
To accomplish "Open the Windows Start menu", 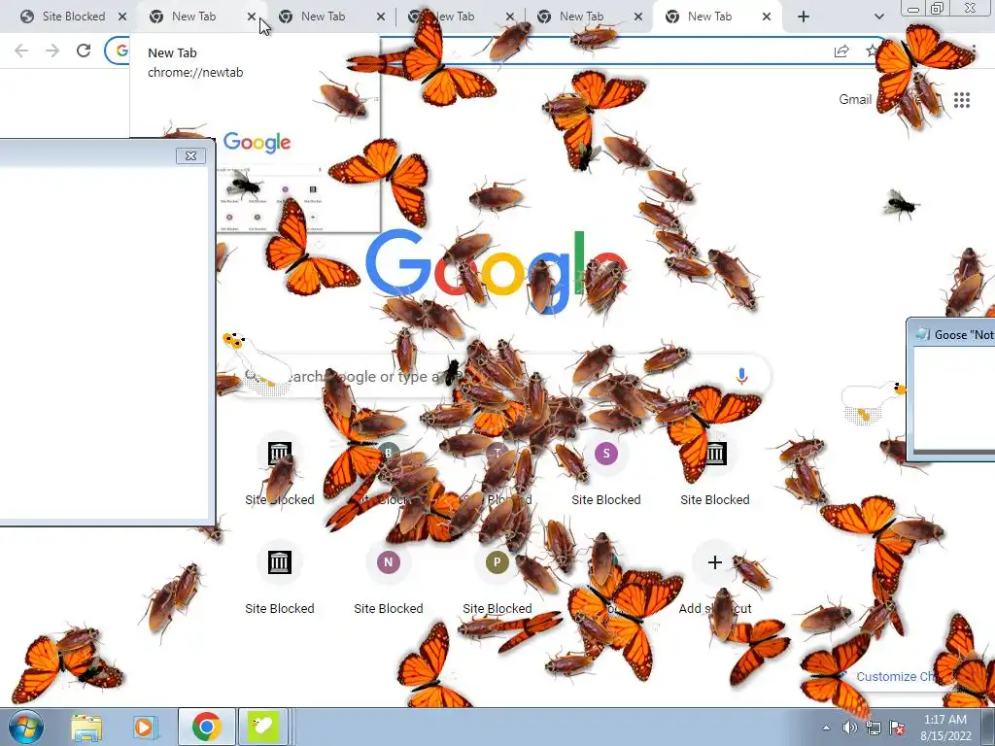I will tap(25, 727).
